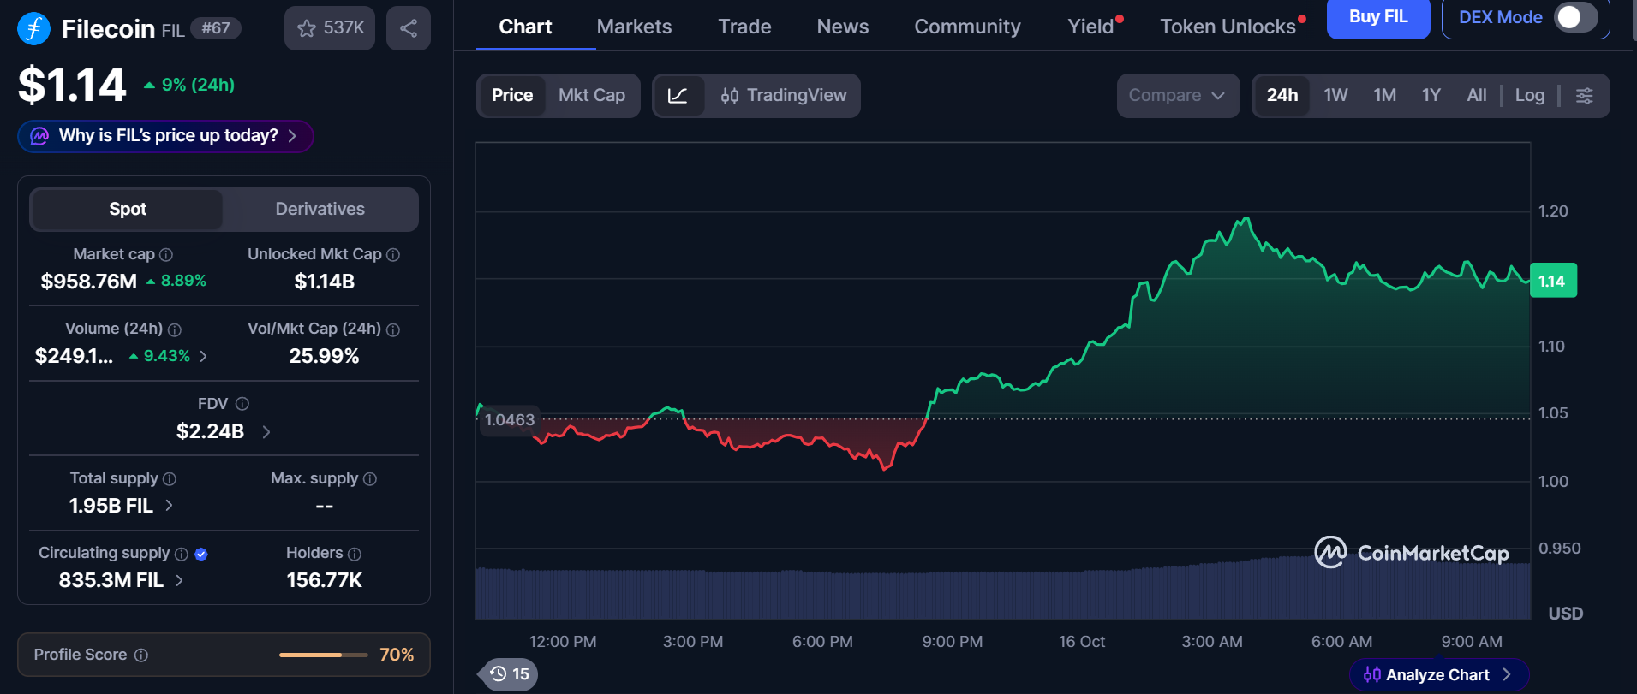This screenshot has height=694, width=1637.
Task: Open the Markets tab
Action: pyautogui.click(x=634, y=27)
